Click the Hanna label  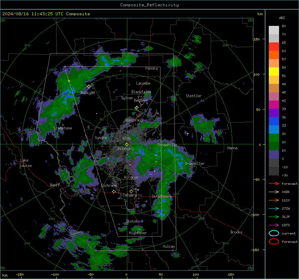[232, 148]
